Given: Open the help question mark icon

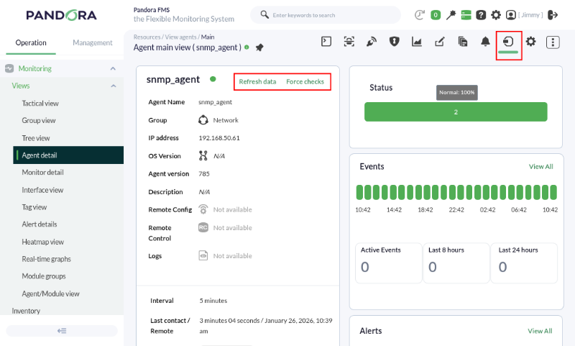Looking at the screenshot, I should pos(481,15).
